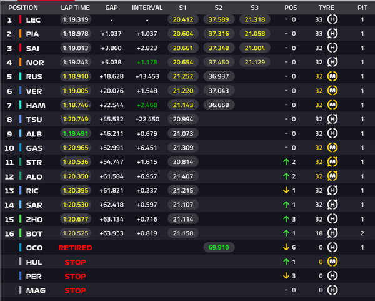Click the TYRE column header
Image resolution: width=375 pixels, height=301 pixels.
[x=326, y=8]
